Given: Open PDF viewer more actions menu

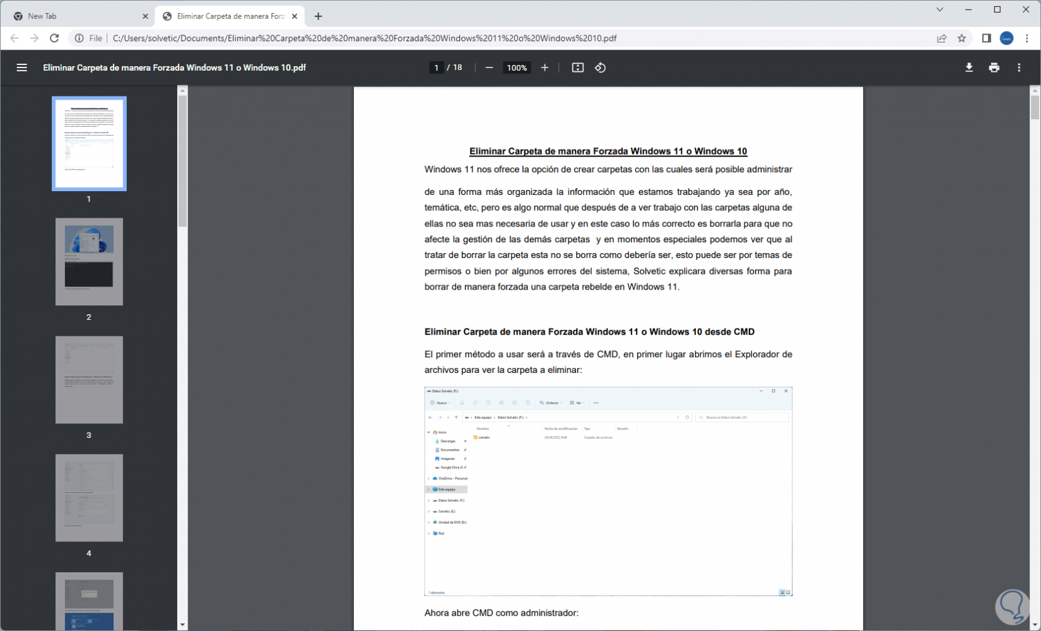Looking at the screenshot, I should (1020, 68).
